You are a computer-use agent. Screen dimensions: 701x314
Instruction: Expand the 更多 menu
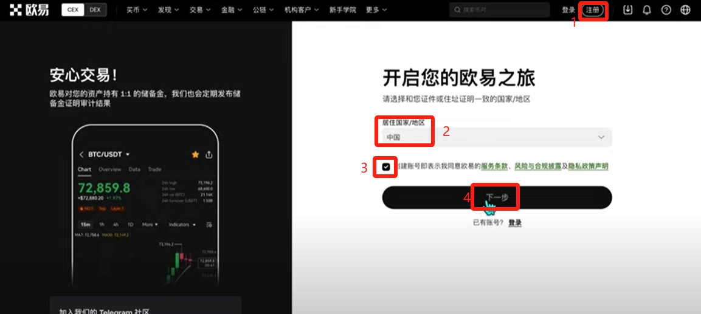[376, 10]
